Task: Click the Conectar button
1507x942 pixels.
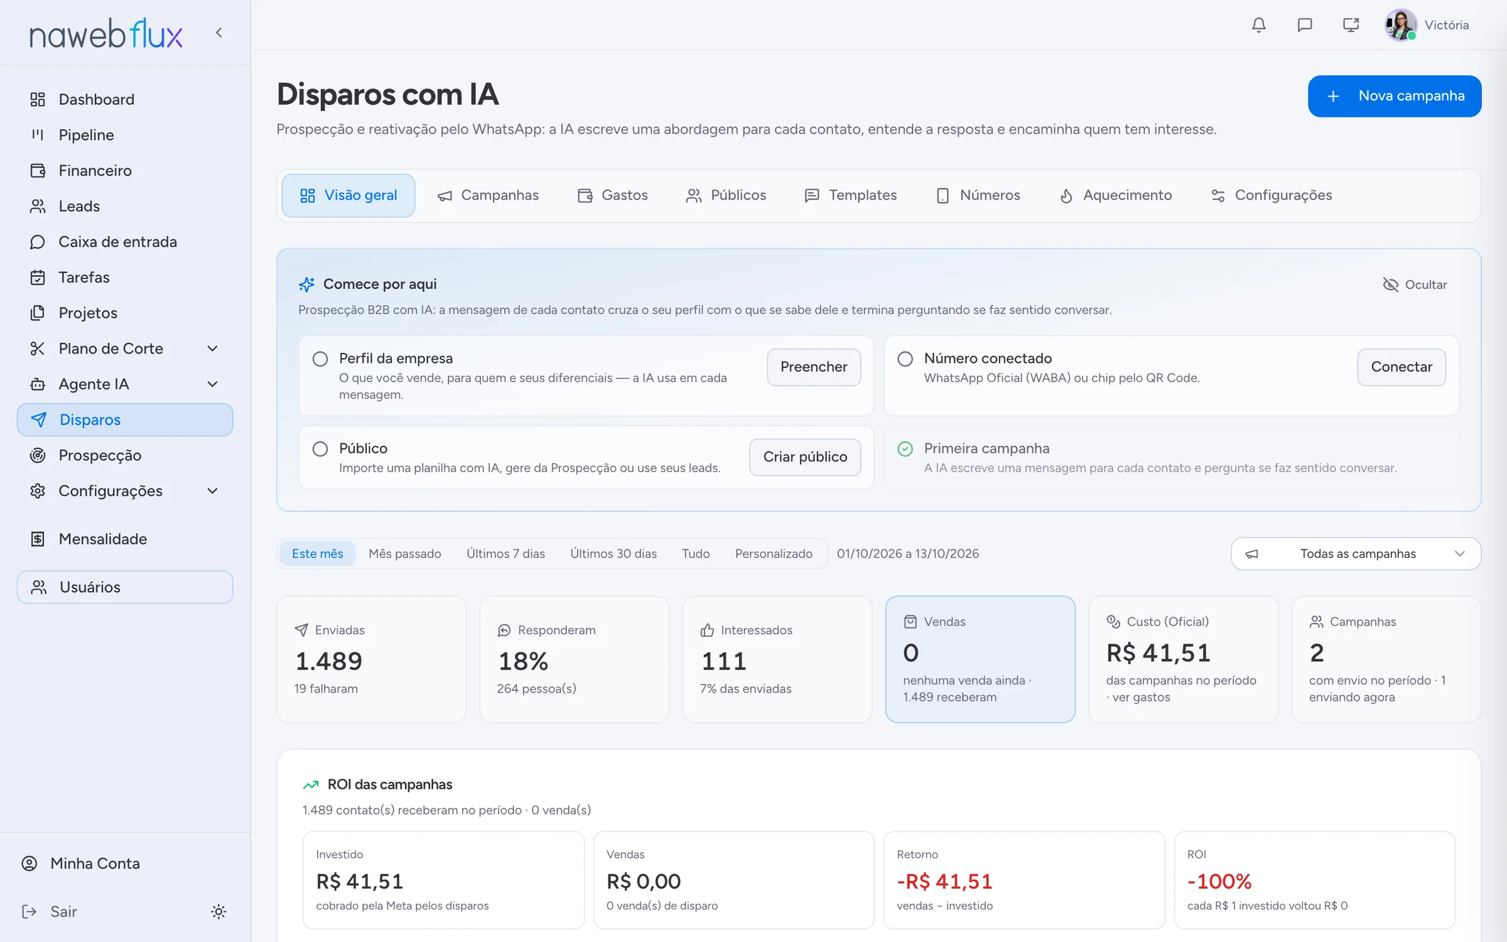Action: point(1402,367)
